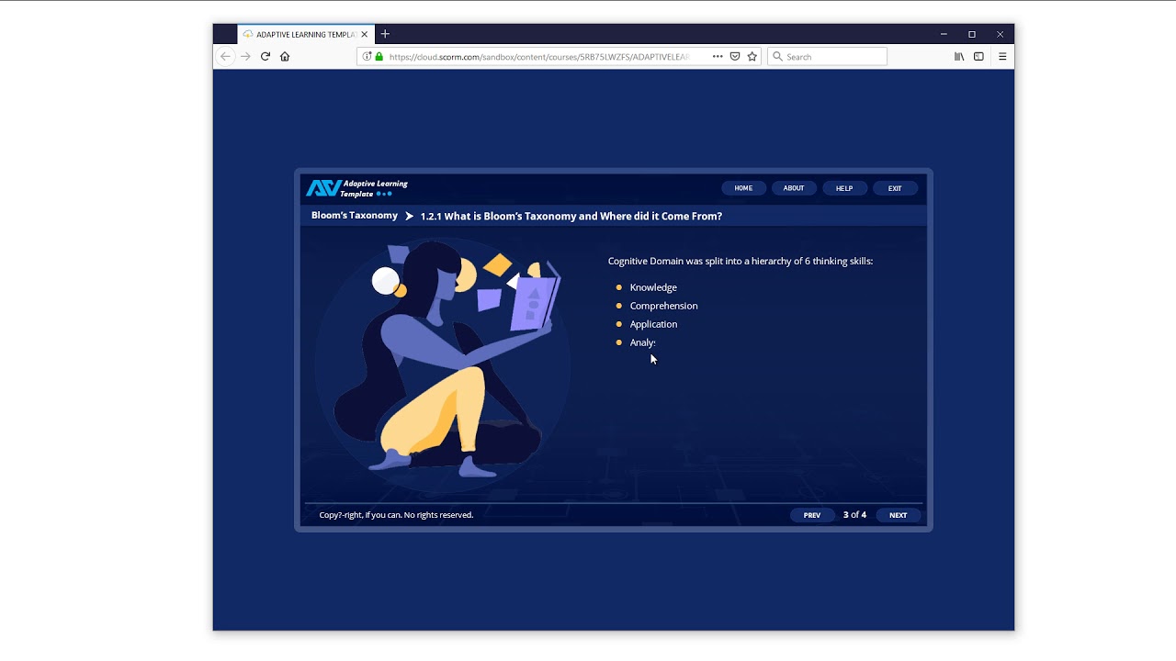This screenshot has width=1176, height=661.
Task: Click the browser Search box
Action: pos(828,56)
